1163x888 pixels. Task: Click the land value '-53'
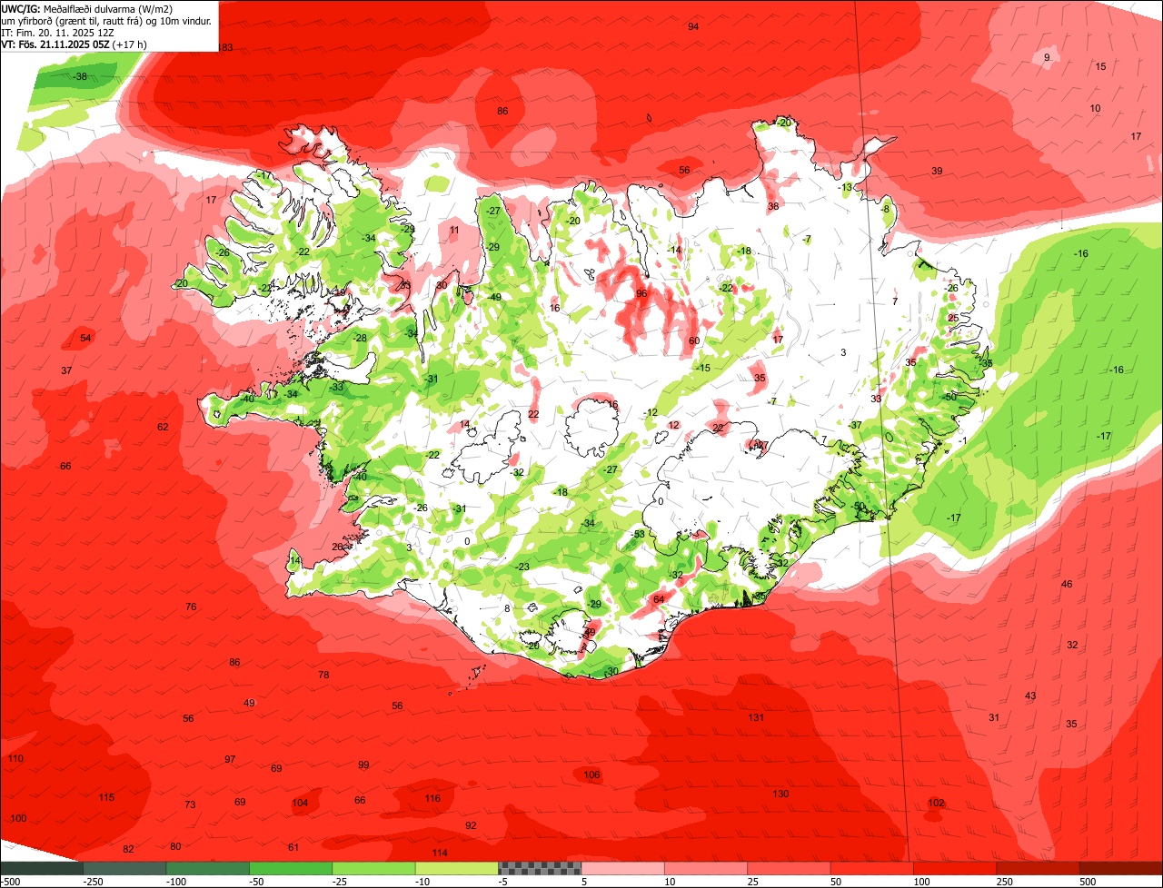[x=638, y=534]
